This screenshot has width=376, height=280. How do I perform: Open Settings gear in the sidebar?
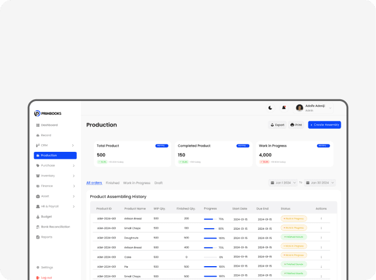pyautogui.click(x=38, y=267)
